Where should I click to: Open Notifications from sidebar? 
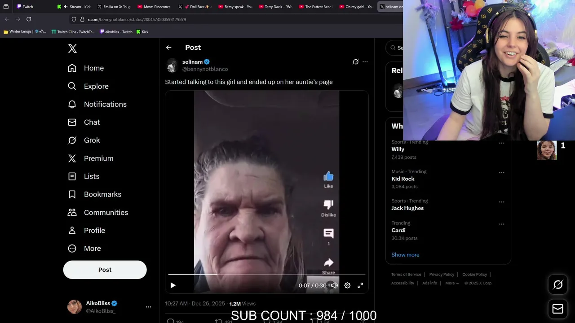tap(97, 104)
